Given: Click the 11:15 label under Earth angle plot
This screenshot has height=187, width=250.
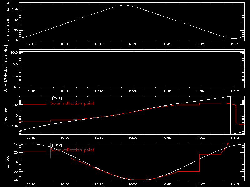Looking at the screenshot, I should (235, 44).
